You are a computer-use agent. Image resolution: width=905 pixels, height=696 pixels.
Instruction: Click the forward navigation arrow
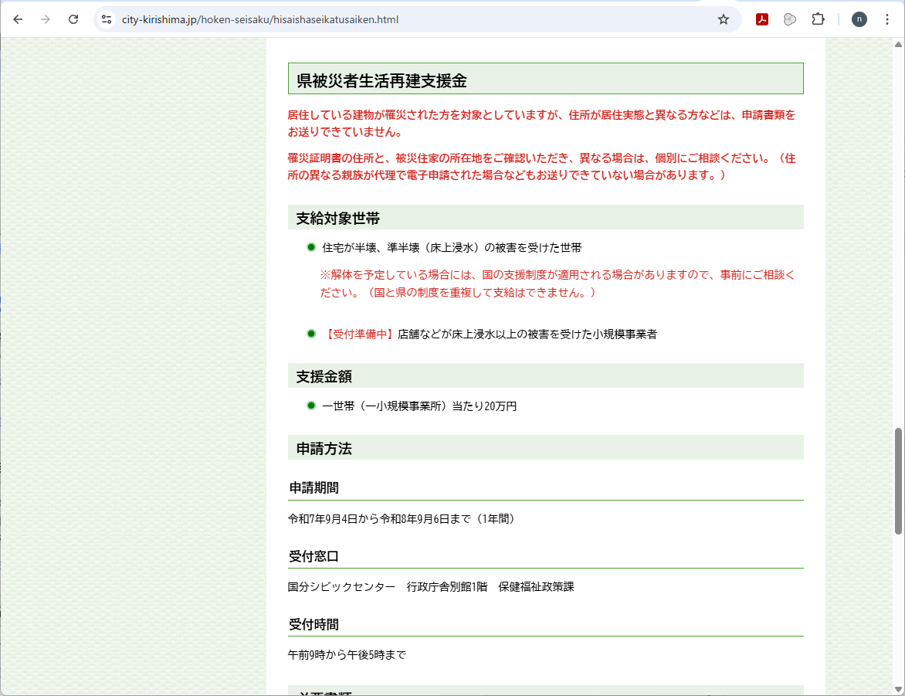coord(46,19)
